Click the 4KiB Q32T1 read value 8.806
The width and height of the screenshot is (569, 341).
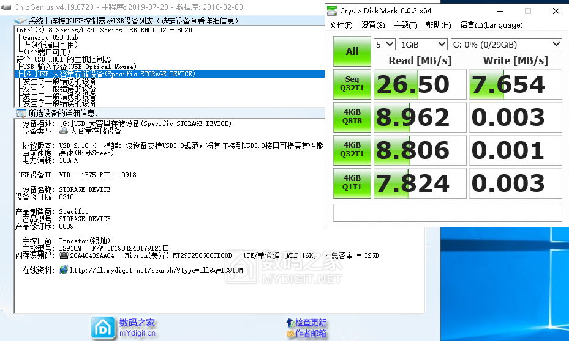[x=420, y=150]
